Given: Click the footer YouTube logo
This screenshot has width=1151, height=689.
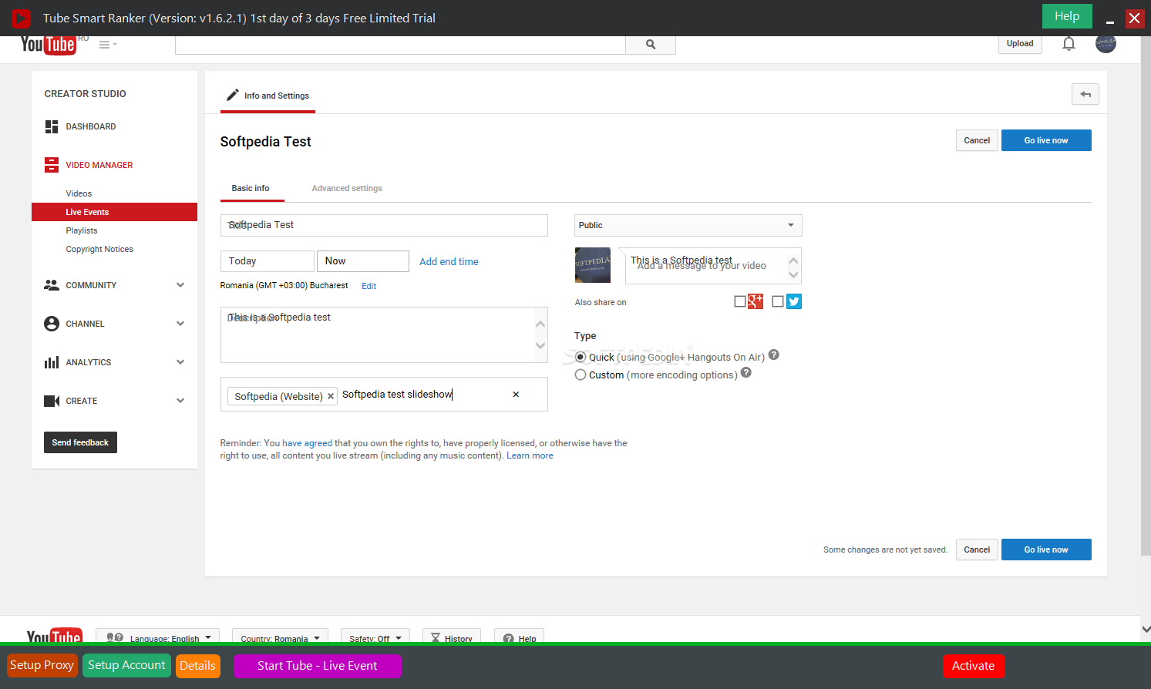Looking at the screenshot, I should 54,636.
